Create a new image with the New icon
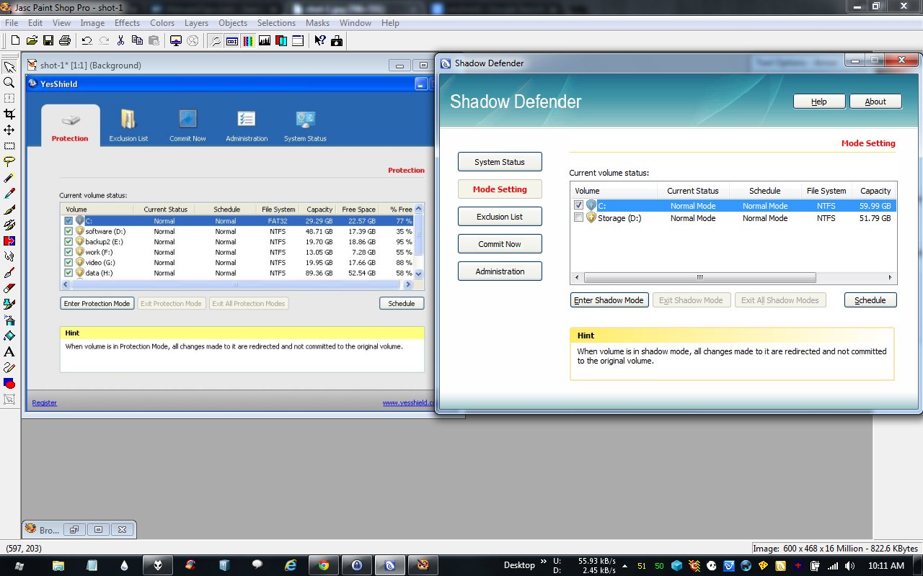The image size is (923, 576). [x=14, y=41]
